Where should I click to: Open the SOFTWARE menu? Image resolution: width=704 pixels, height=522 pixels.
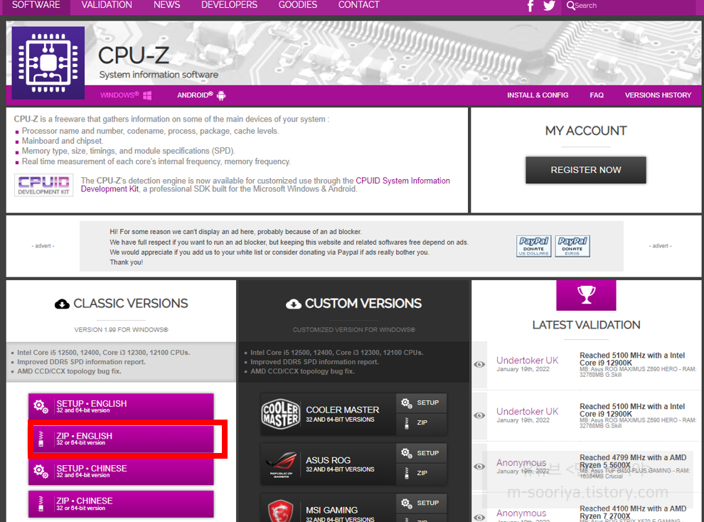[x=36, y=6]
